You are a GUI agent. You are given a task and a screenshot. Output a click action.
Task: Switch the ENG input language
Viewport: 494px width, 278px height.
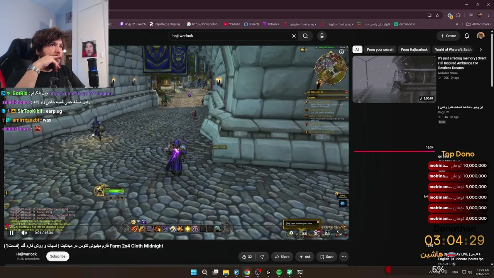tap(455, 272)
